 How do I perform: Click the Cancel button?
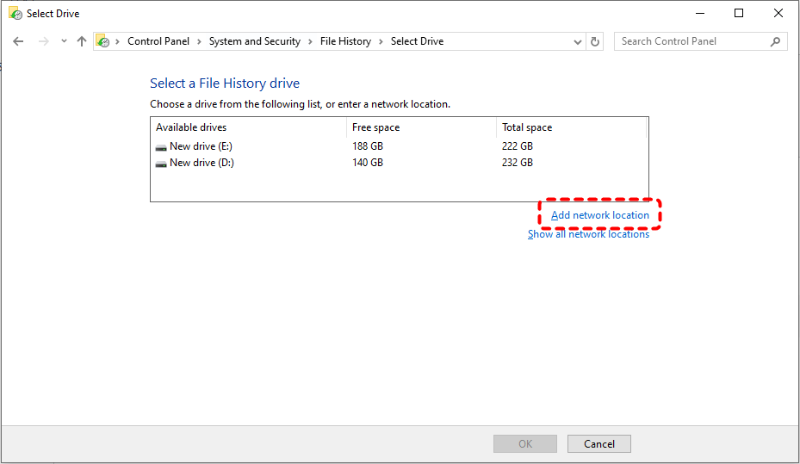click(599, 444)
